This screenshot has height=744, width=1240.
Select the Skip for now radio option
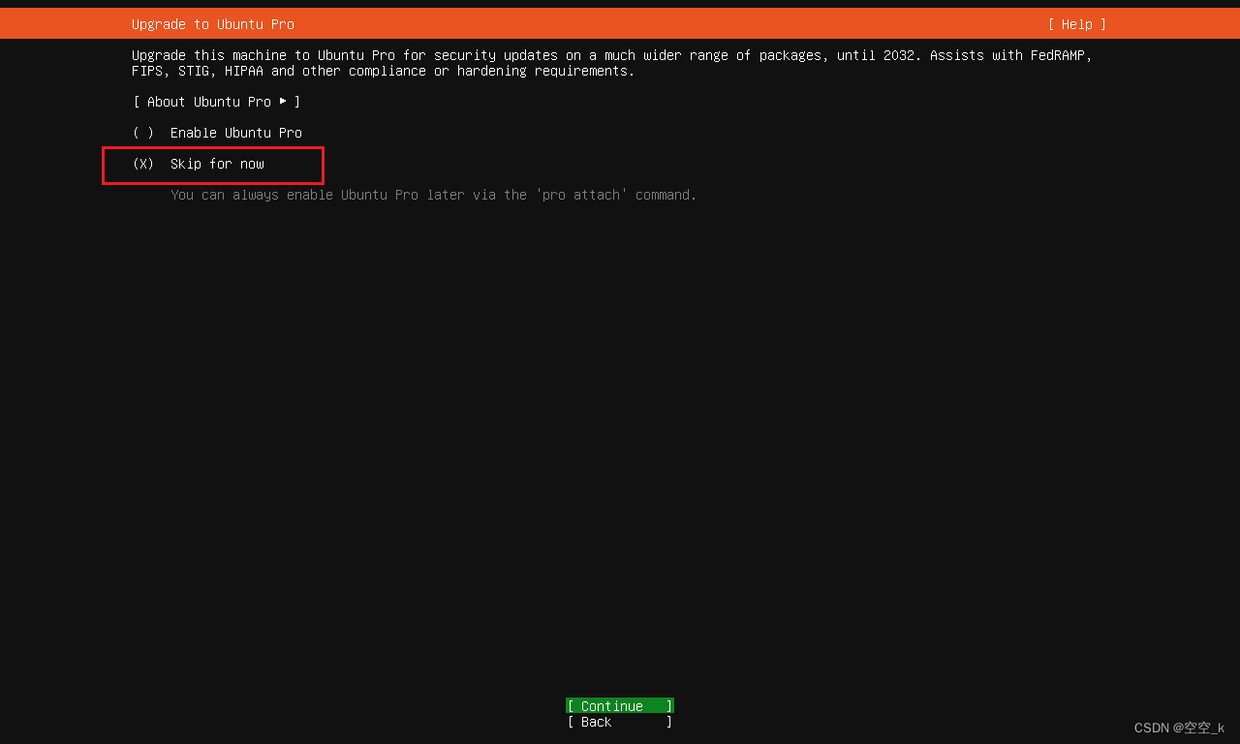(199, 164)
